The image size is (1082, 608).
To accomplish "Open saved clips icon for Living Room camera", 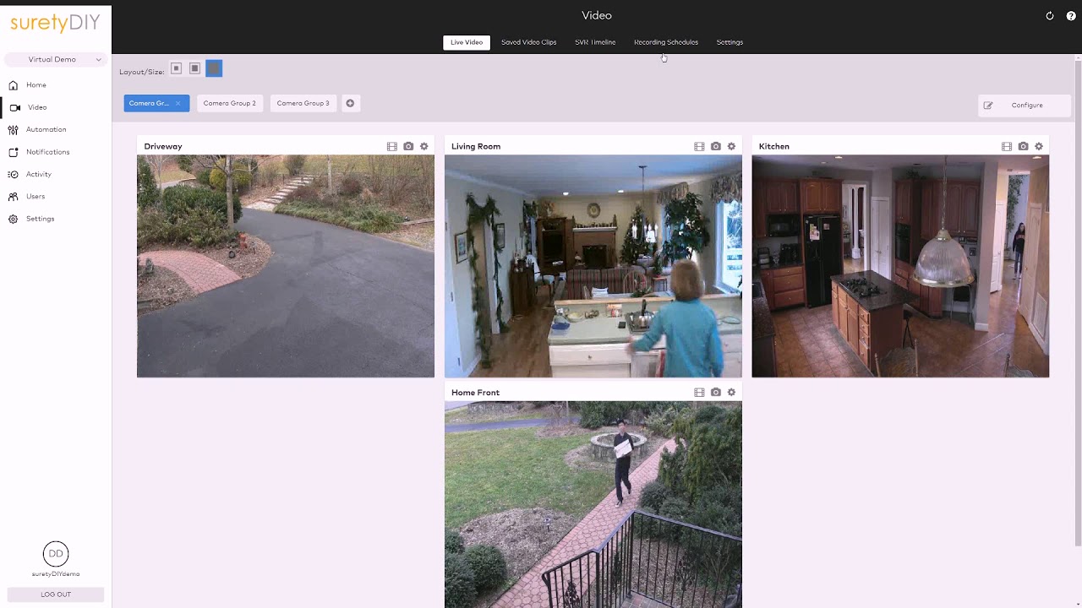I will [x=699, y=146].
